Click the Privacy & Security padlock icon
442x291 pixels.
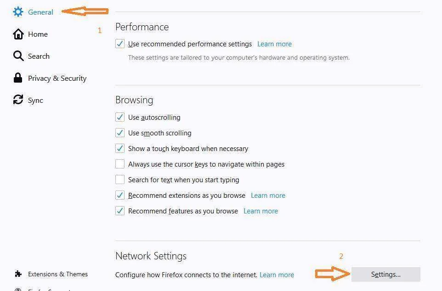point(18,78)
